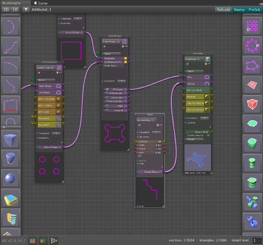
Task: Click the red Extrude cube node icon
Action: pos(252,104)
